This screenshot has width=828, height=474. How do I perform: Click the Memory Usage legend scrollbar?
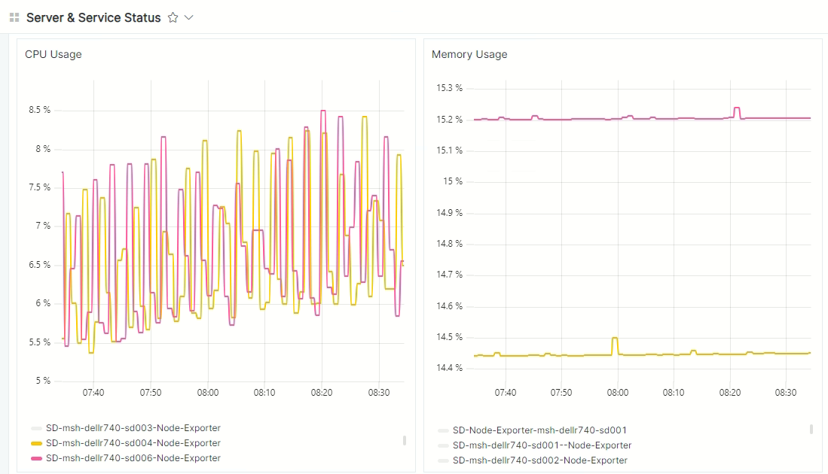coord(811,430)
